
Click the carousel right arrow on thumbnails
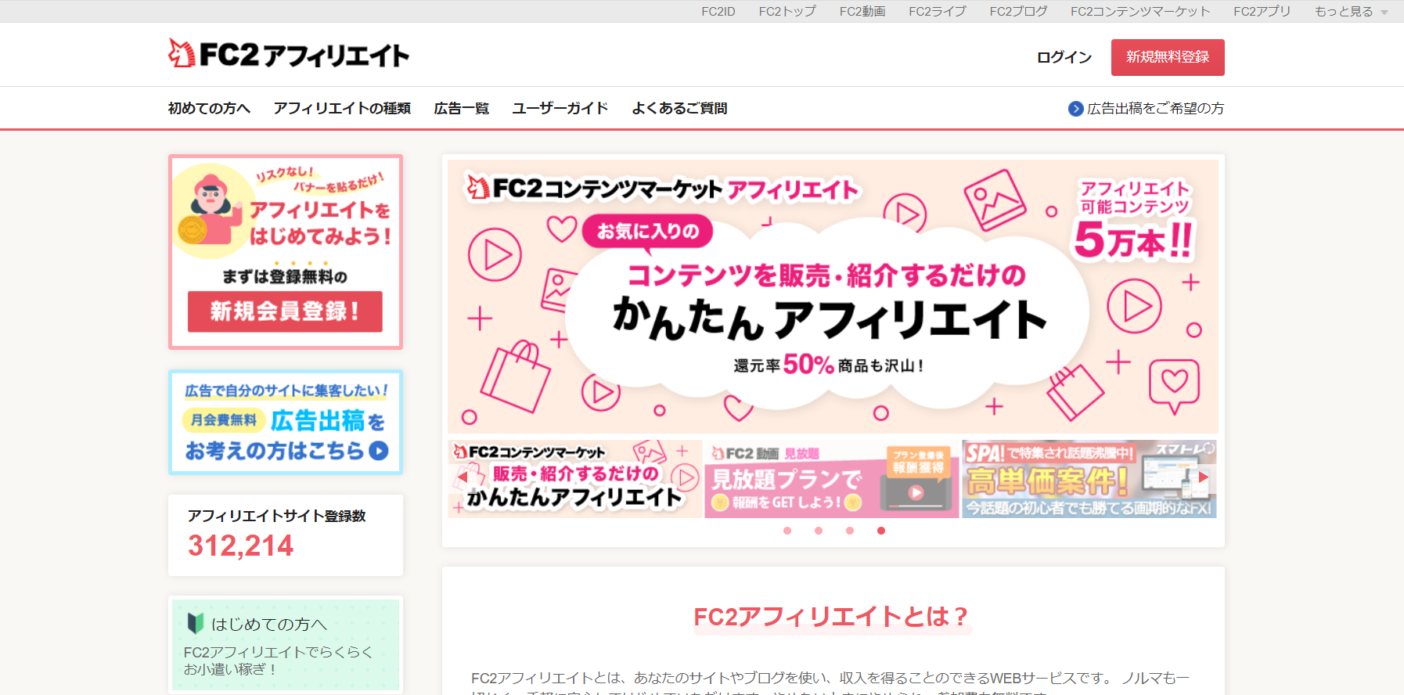1204,477
